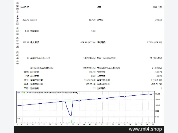178x133 pixels.
Task: Select profit factor value 1.67
Action: coord(27,31)
